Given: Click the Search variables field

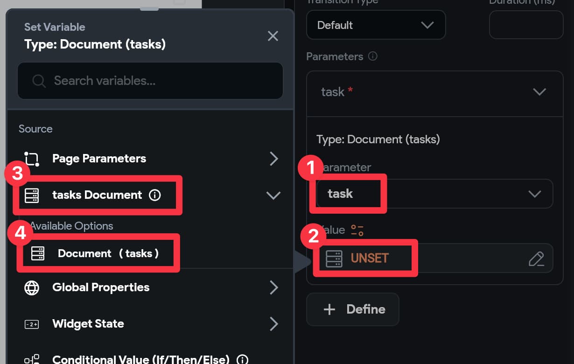Looking at the screenshot, I should coord(150,81).
